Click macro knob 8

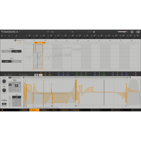80,36
